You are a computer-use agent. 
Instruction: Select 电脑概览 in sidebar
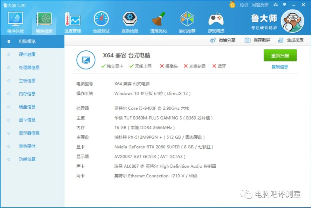click(32, 41)
